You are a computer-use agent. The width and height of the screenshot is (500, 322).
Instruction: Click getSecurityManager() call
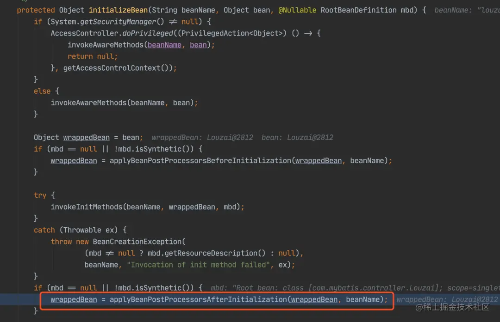coord(122,22)
